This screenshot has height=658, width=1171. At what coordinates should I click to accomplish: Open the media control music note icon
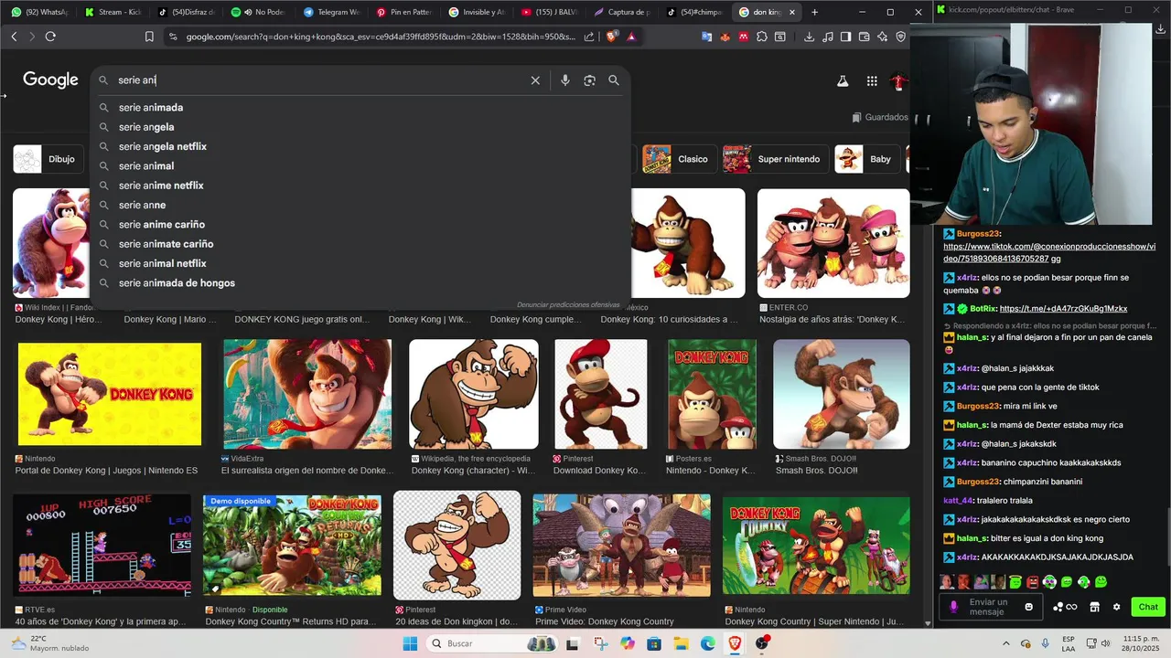pyautogui.click(x=828, y=37)
